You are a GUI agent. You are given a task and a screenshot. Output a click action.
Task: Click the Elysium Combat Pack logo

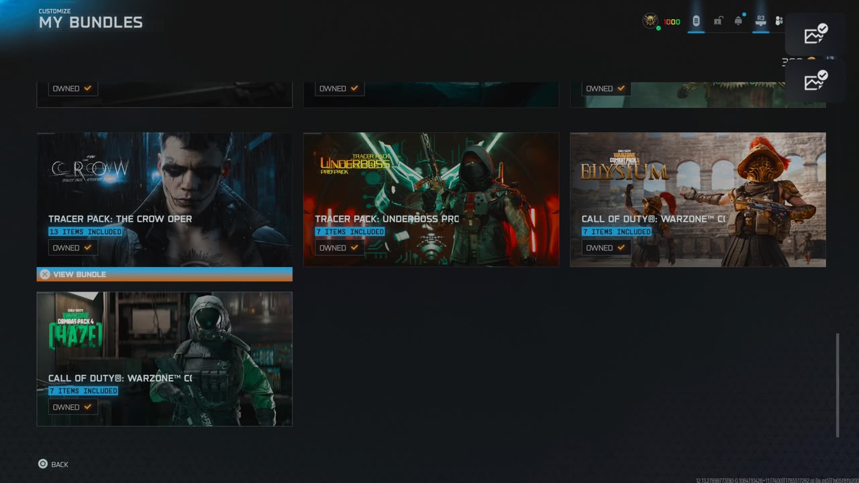[624, 166]
